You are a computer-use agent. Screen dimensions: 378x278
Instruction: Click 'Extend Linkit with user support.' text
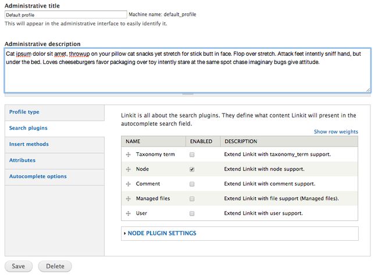coord(263,213)
